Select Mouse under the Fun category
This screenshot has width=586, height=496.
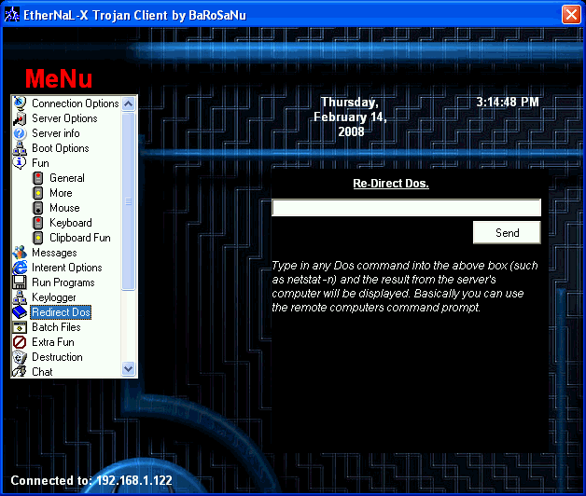coord(64,208)
